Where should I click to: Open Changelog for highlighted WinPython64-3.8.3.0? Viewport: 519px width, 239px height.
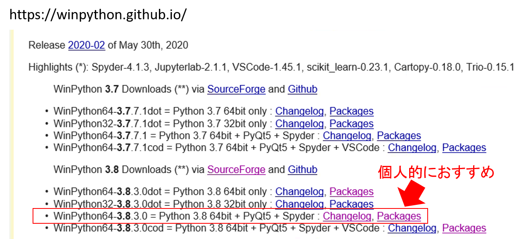click(347, 216)
